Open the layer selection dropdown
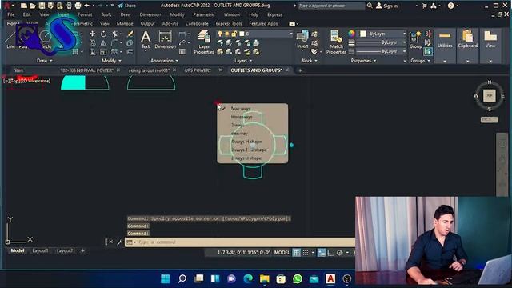This screenshot has width=512, height=288. (290, 34)
